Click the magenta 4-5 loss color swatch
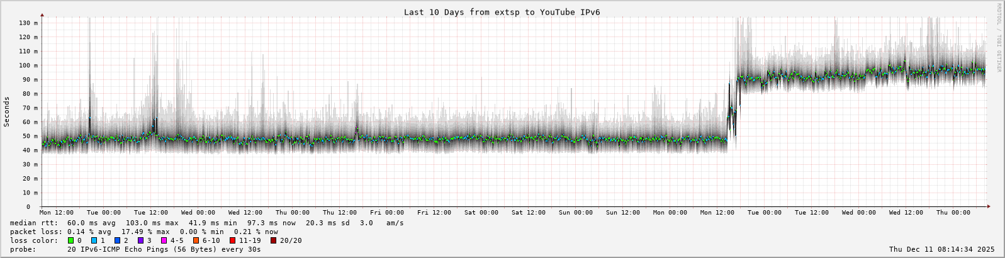Screen dimensions: 1005x258 click(164, 240)
